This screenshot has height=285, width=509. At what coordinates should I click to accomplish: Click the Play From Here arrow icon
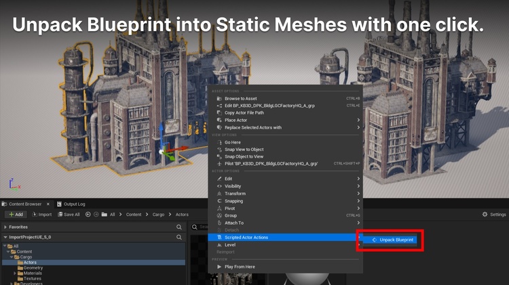[219, 267]
